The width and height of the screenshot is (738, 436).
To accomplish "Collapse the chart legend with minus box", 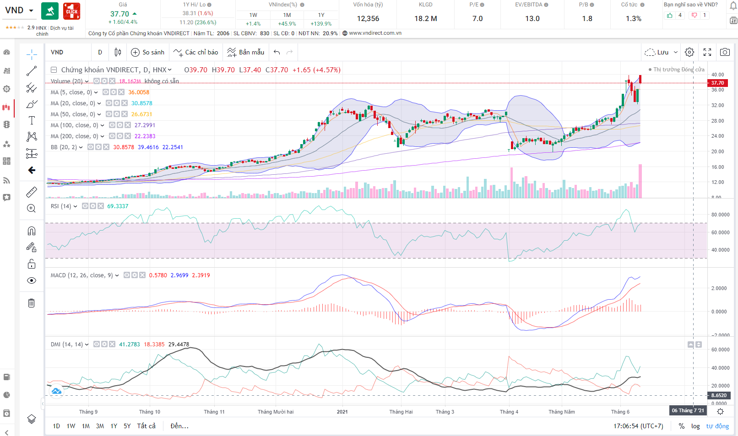I will [x=54, y=70].
